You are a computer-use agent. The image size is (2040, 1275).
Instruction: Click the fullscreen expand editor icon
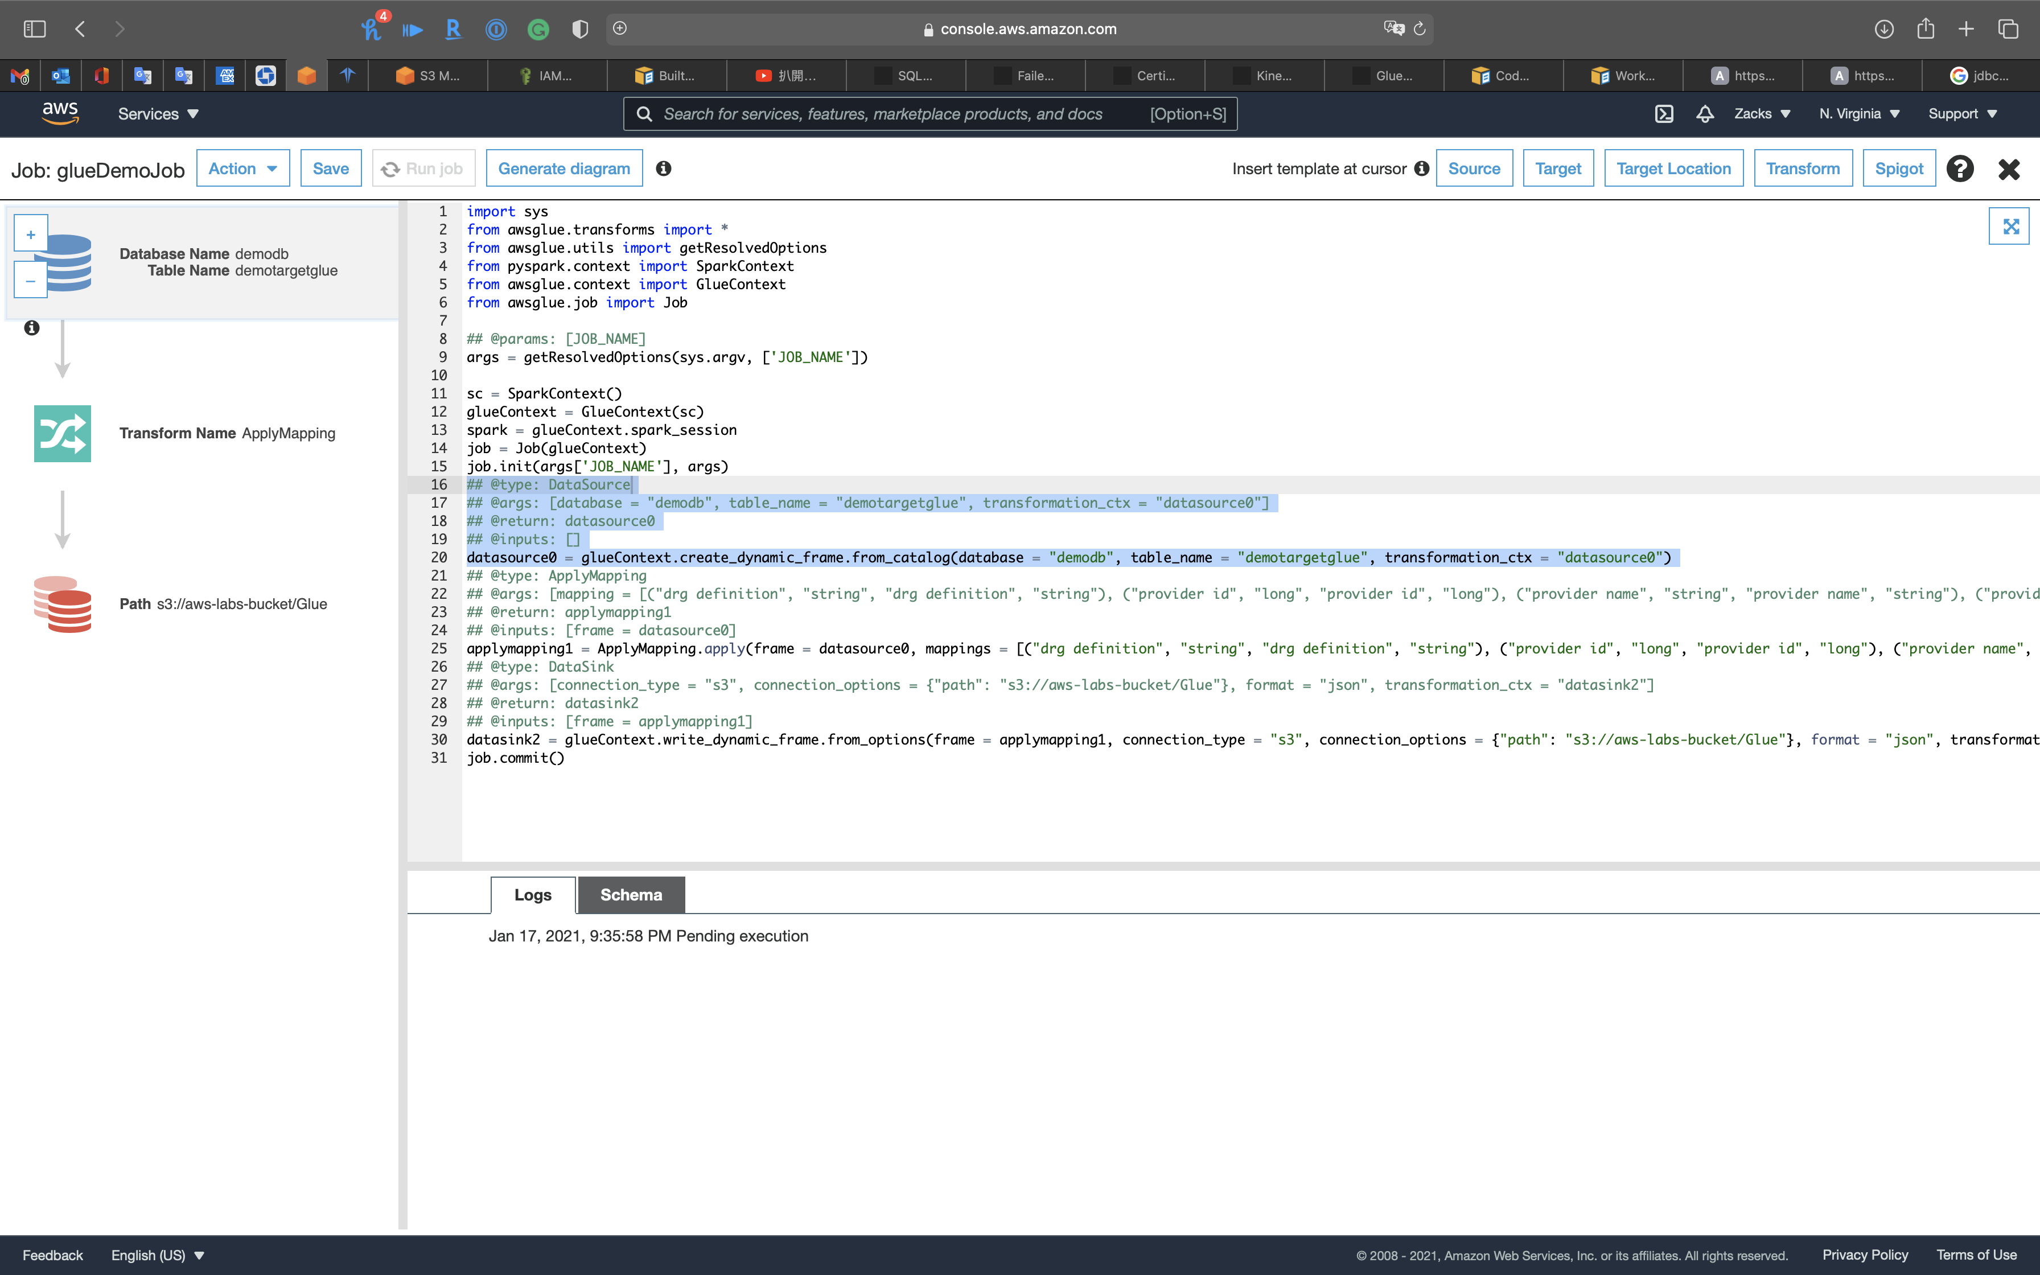[x=2010, y=226]
